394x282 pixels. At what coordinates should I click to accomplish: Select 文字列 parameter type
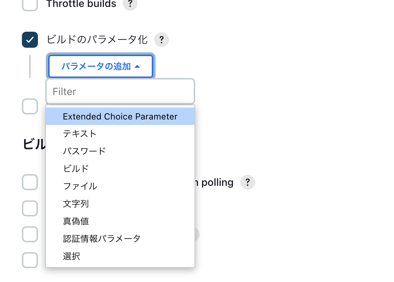click(120, 204)
